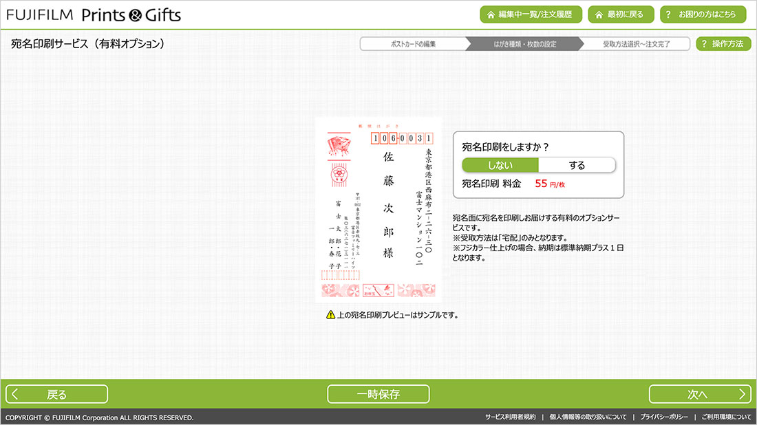Open 個人情報等の取り扱いについて link

pyautogui.click(x=588, y=417)
